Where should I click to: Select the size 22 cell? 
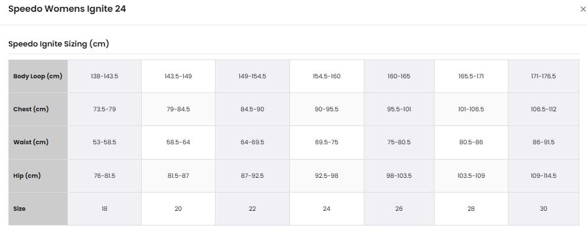(252, 209)
